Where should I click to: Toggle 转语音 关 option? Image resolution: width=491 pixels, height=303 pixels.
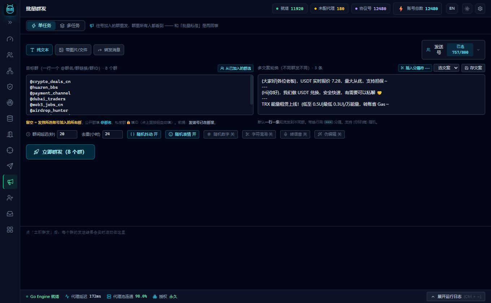click(x=295, y=134)
